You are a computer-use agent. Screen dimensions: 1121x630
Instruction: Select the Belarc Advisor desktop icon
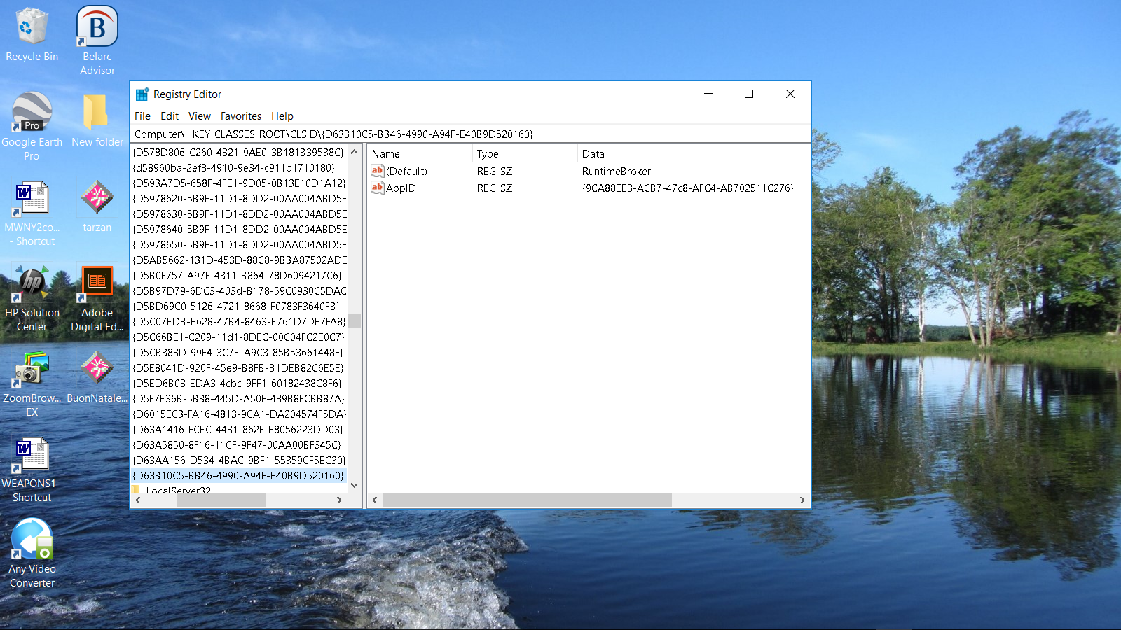click(97, 41)
